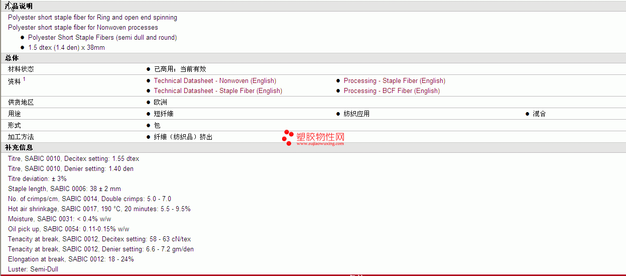Click the footnote superscript 1 beside 资料
Viewport: 626px width, 276px height.
(x=24, y=79)
